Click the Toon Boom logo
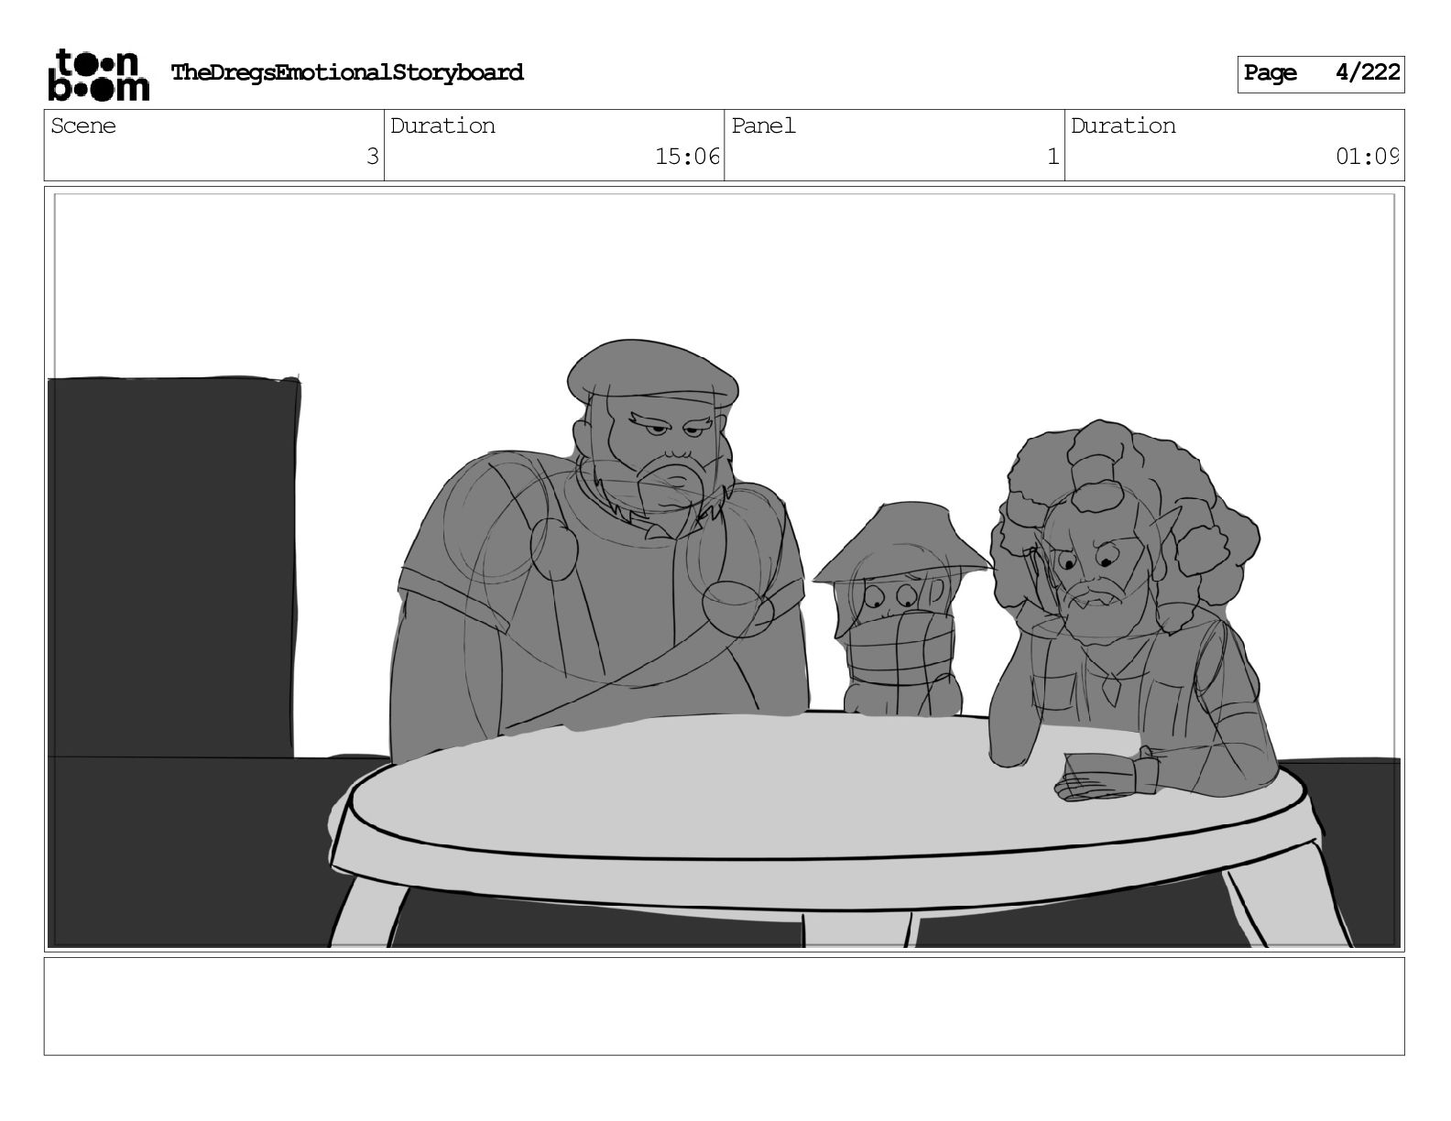This screenshot has height=1121, width=1451. (98, 74)
